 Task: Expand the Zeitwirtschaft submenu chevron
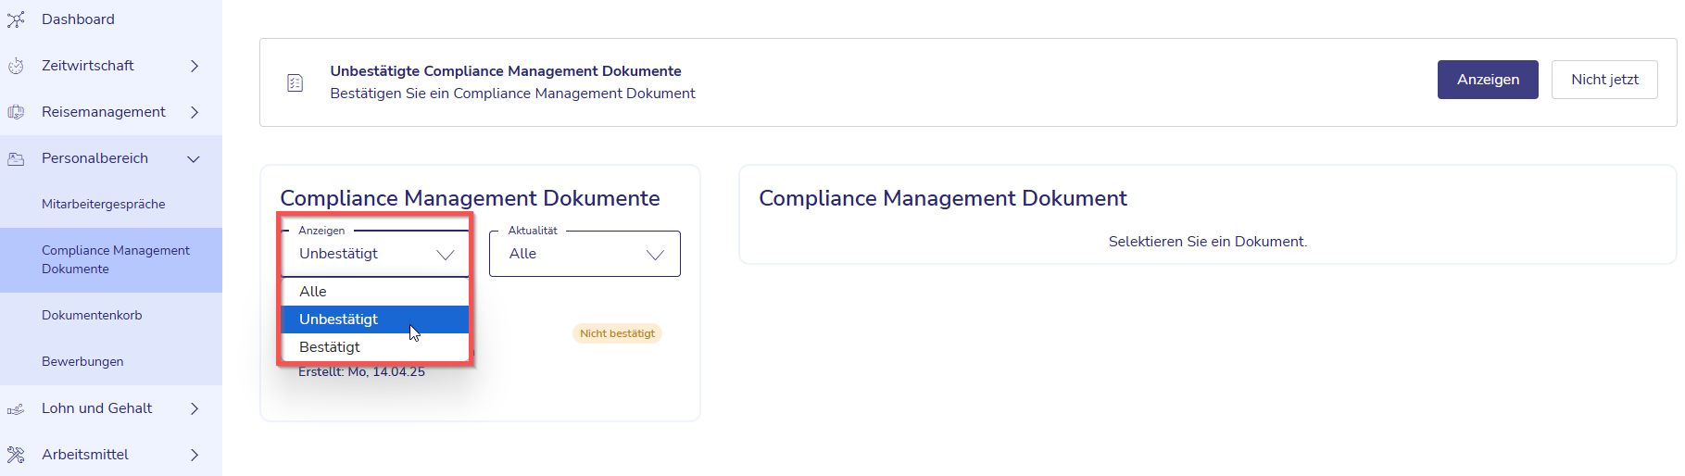coord(195,66)
